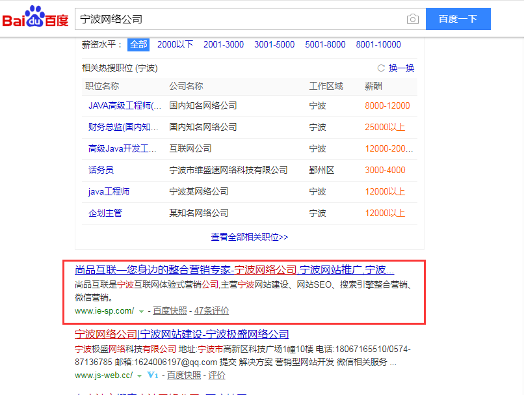Image resolution: width=524 pixels, height=395 pixels.
Task: Filter salary by 2001-3000
Action: (224, 44)
